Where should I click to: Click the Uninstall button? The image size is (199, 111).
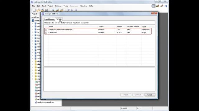click(x=138, y=95)
